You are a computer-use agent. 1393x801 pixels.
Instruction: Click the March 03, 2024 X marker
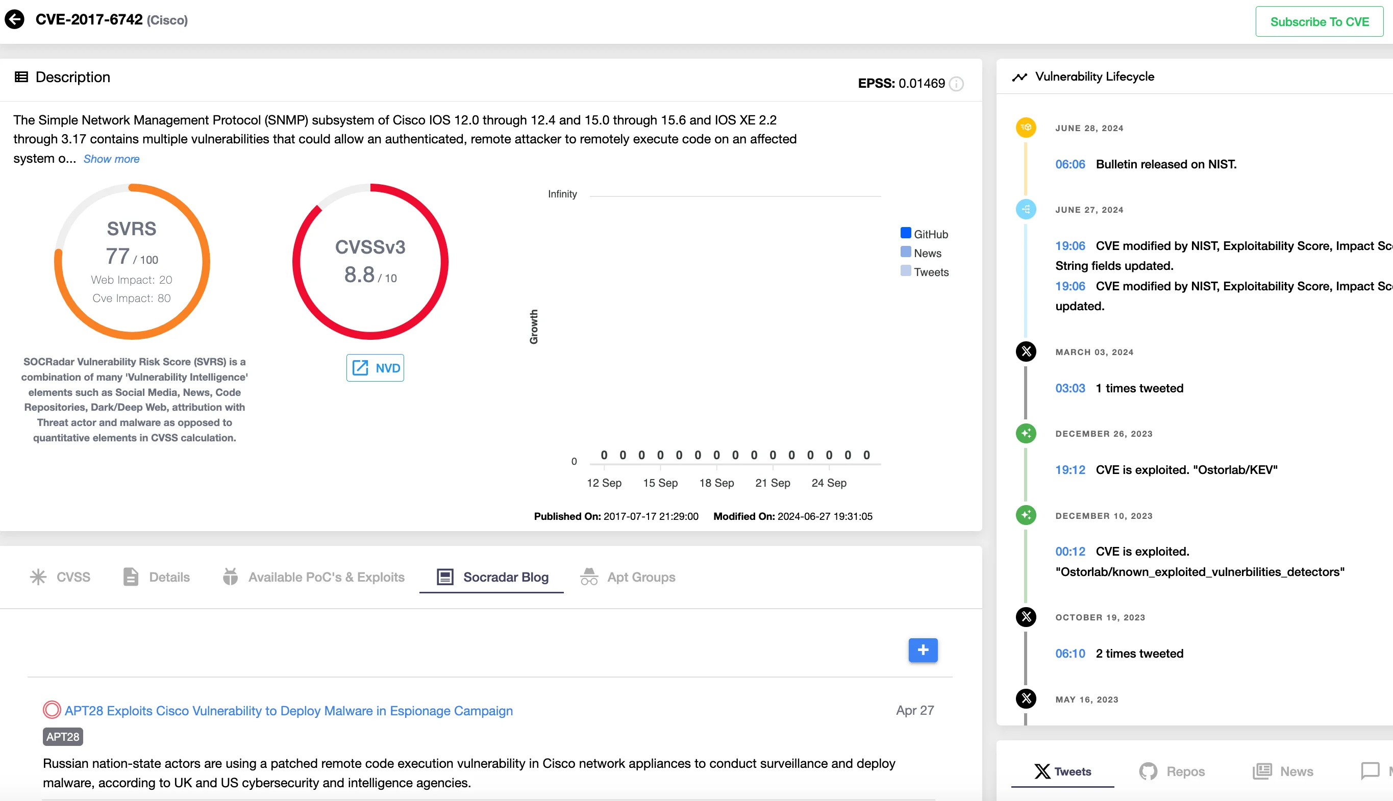pyautogui.click(x=1026, y=352)
